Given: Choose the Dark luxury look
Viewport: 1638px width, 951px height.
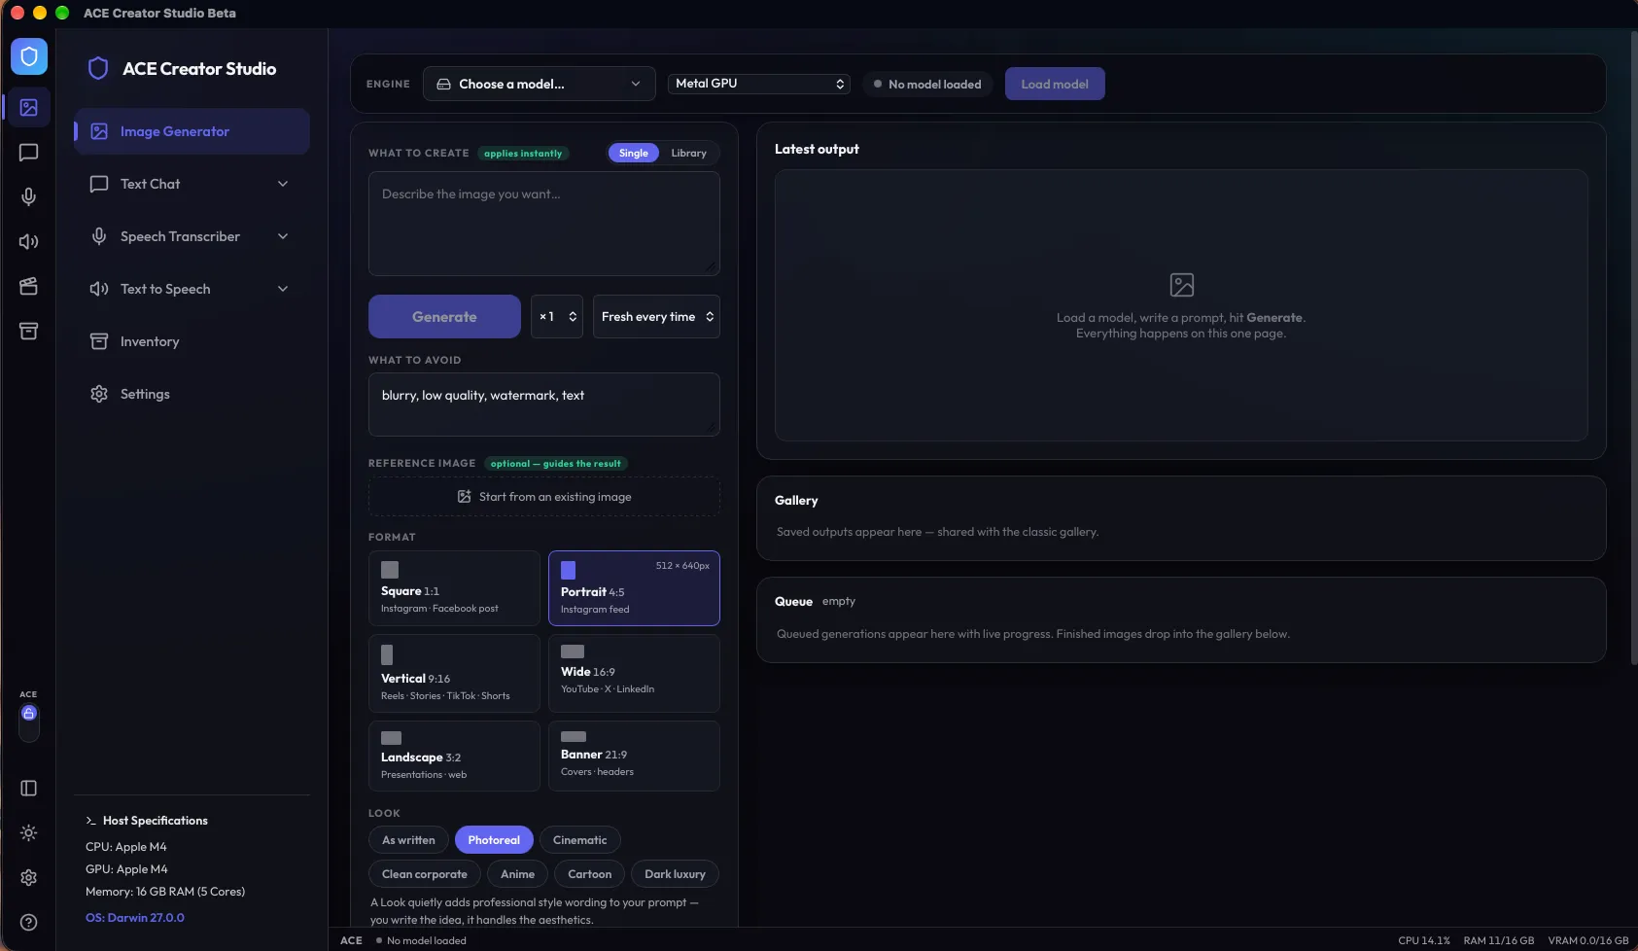Looking at the screenshot, I should click(x=675, y=874).
